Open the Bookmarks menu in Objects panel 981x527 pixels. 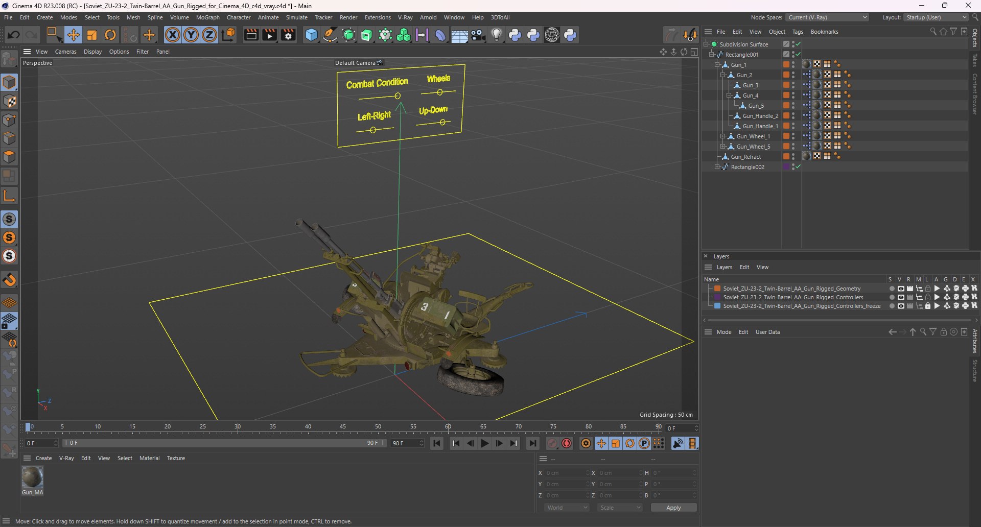click(824, 32)
